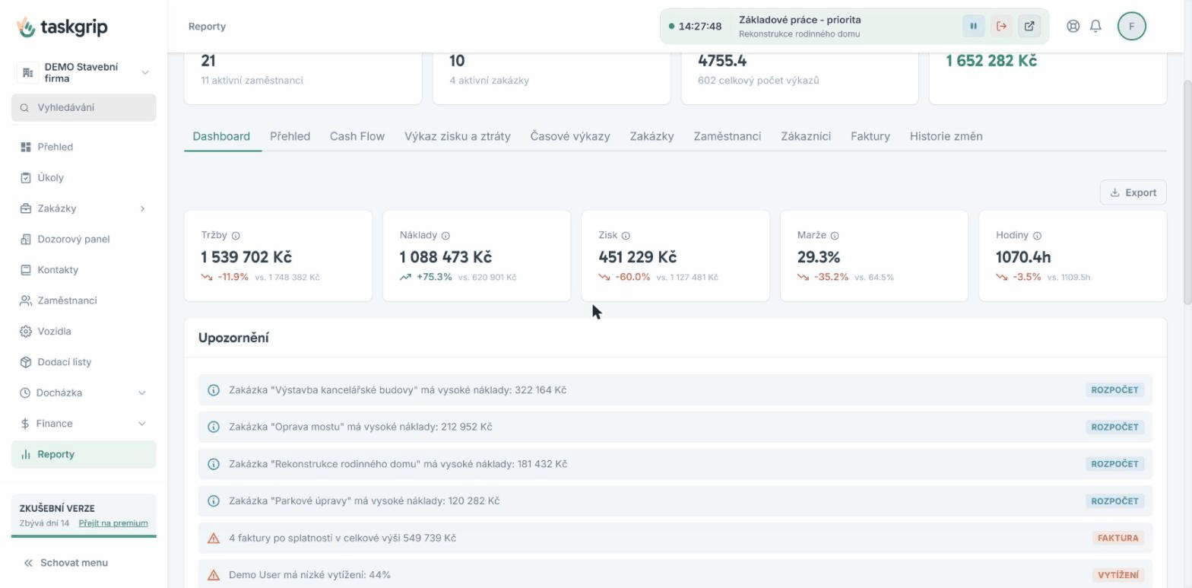Click the info icon next to Náklady
The height and width of the screenshot is (588, 1192).
pyautogui.click(x=445, y=236)
